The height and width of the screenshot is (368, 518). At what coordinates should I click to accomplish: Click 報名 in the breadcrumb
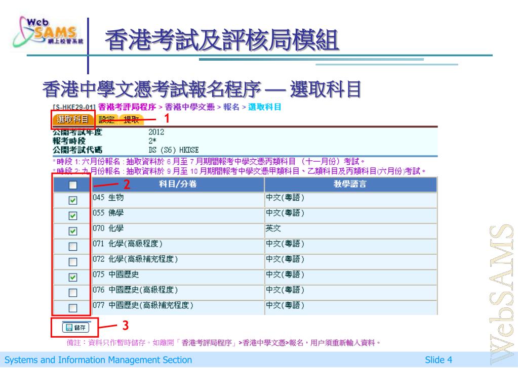coord(231,107)
